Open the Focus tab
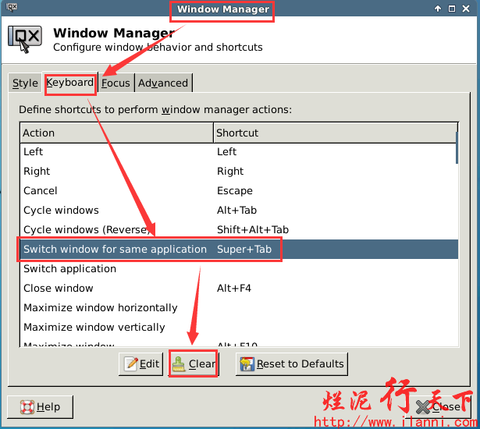The height and width of the screenshot is (429, 480). [x=116, y=83]
